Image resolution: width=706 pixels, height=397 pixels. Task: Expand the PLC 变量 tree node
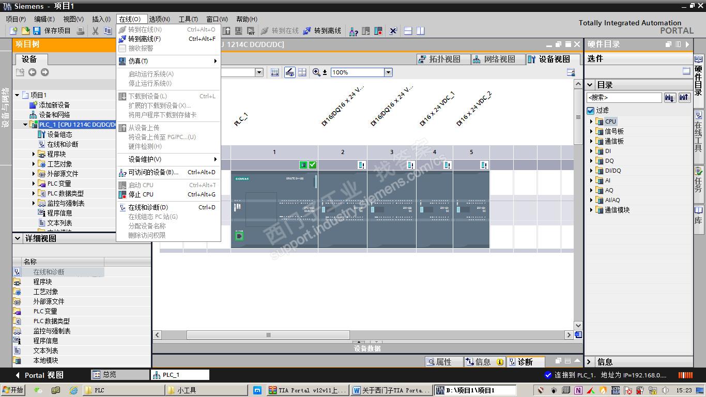[x=34, y=184]
